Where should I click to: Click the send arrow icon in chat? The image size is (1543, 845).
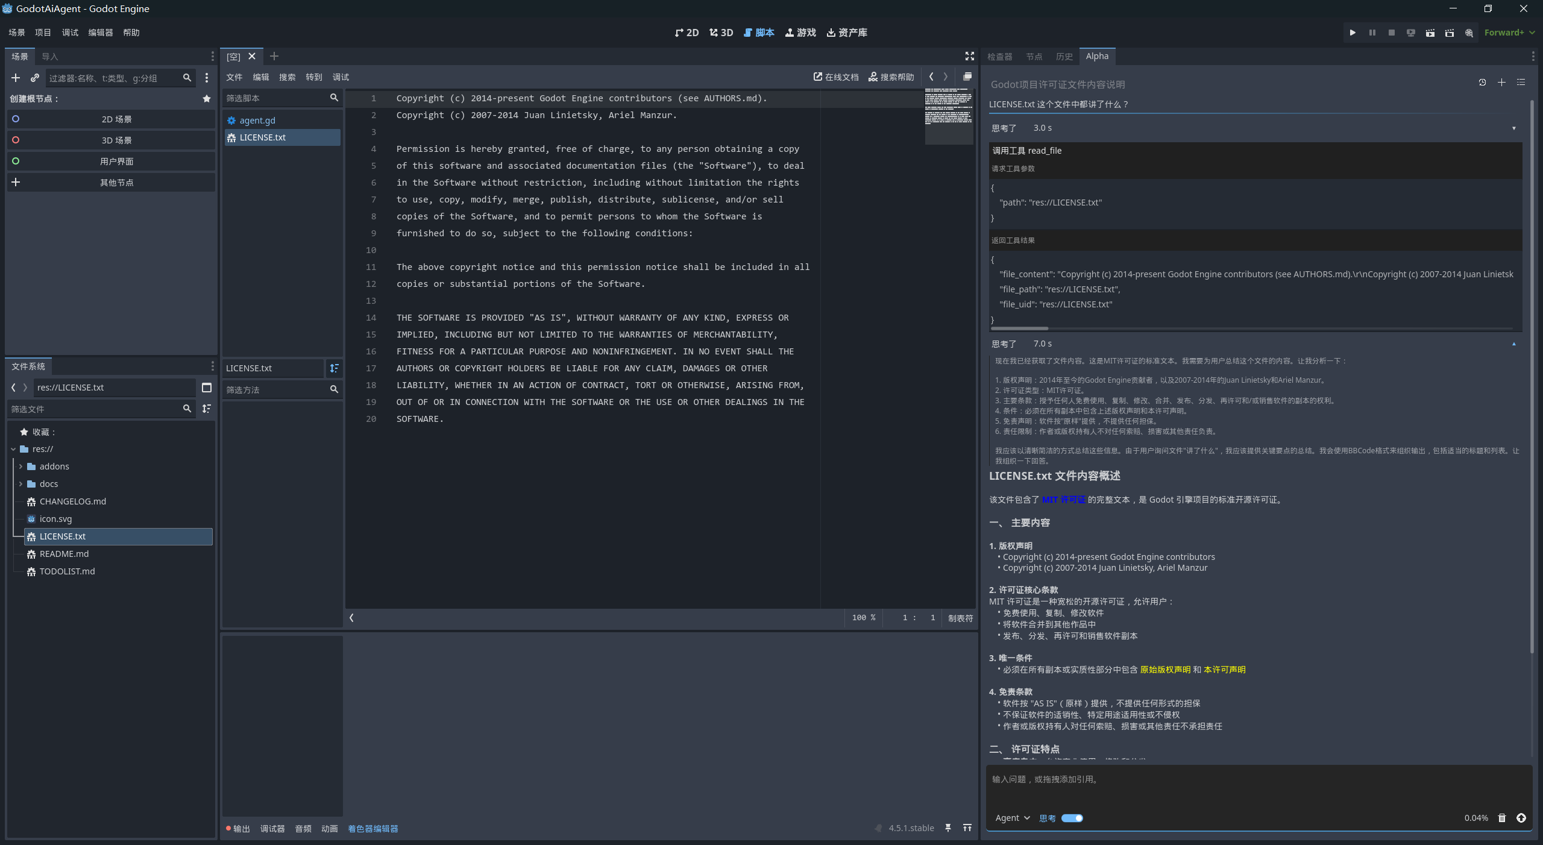click(1521, 818)
